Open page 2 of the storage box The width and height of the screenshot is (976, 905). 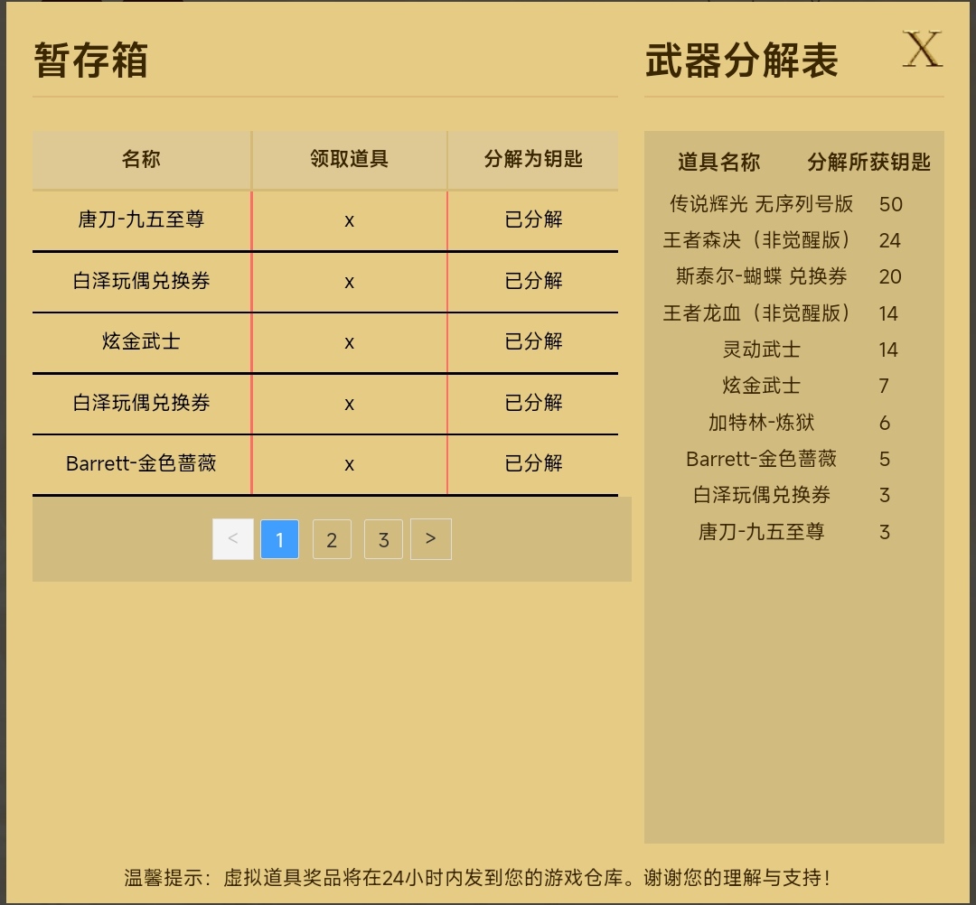pyautogui.click(x=332, y=539)
